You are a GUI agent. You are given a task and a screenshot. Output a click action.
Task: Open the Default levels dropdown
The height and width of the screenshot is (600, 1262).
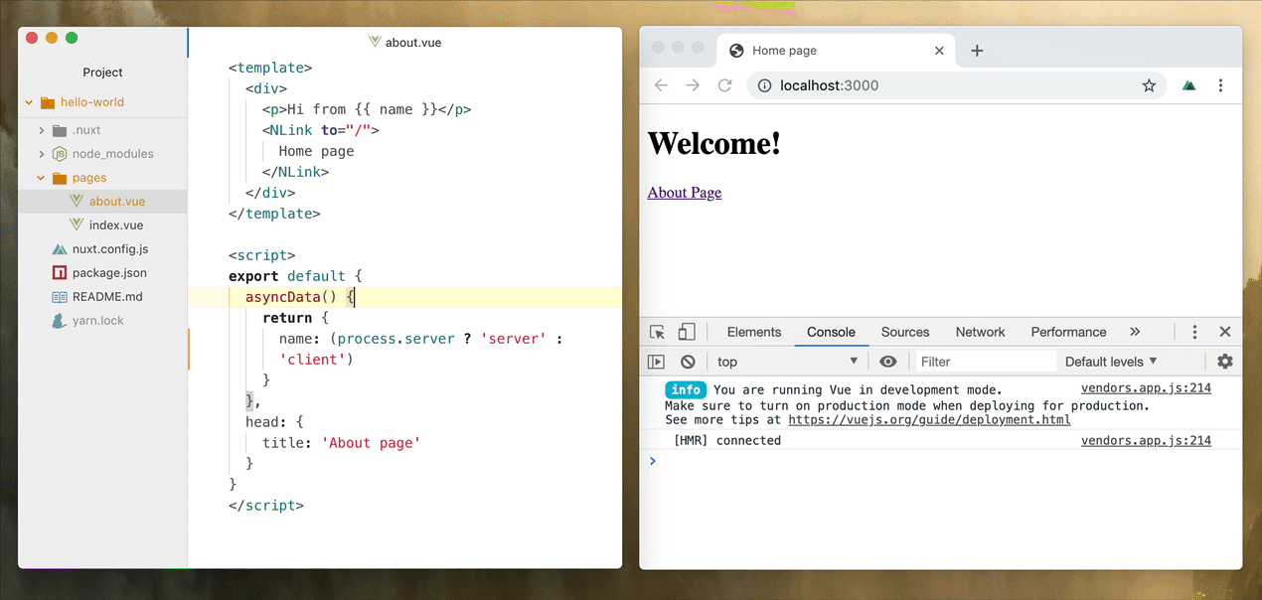click(x=1110, y=362)
